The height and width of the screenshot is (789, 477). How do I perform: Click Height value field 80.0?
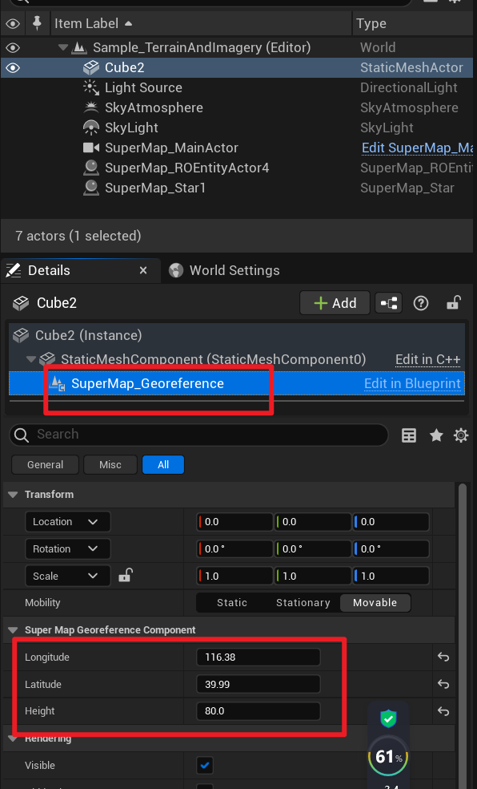click(259, 711)
